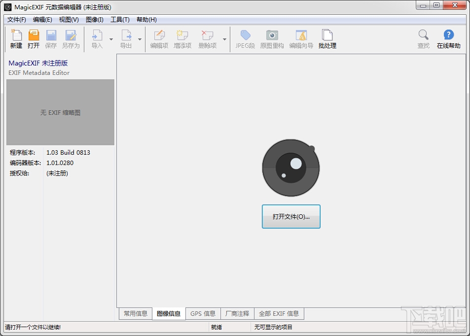This screenshot has width=470, height=336.
Task: Click the 授权给: label
Action: [x=19, y=173]
